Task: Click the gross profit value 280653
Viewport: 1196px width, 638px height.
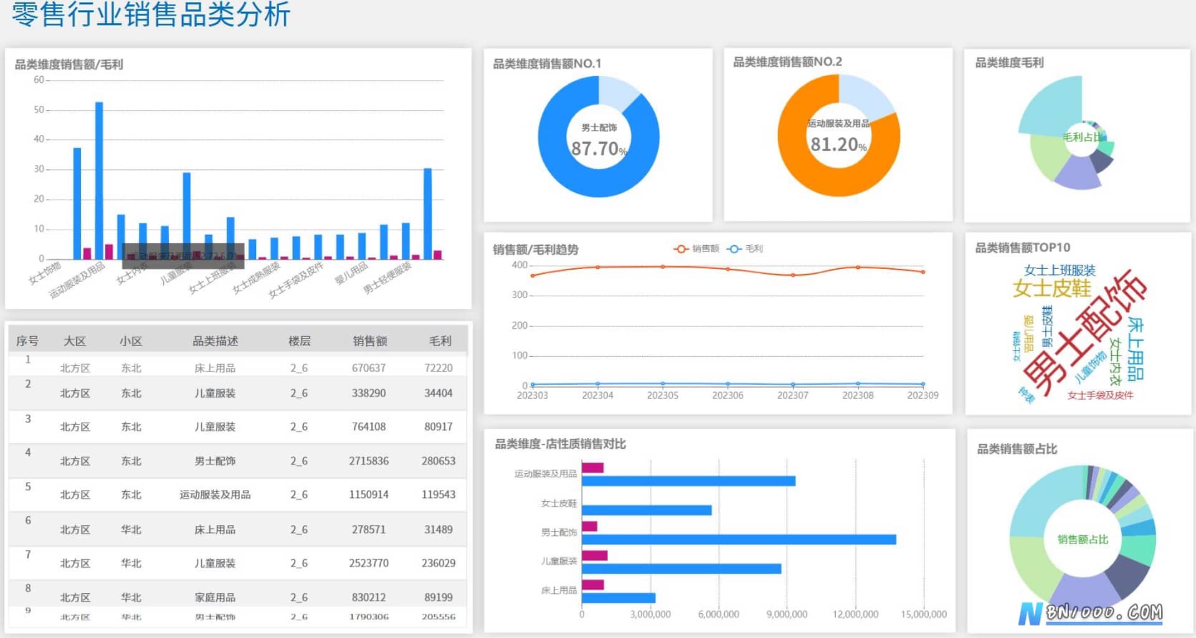Action: (439, 461)
